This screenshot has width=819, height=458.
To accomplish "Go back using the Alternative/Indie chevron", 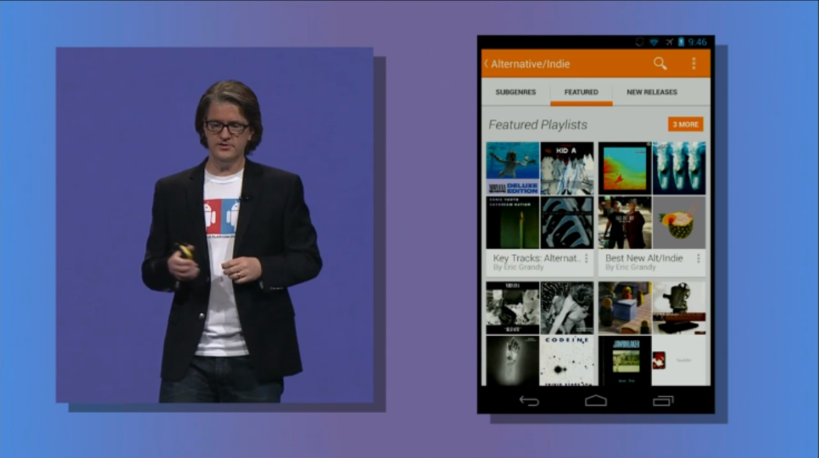I will click(486, 64).
